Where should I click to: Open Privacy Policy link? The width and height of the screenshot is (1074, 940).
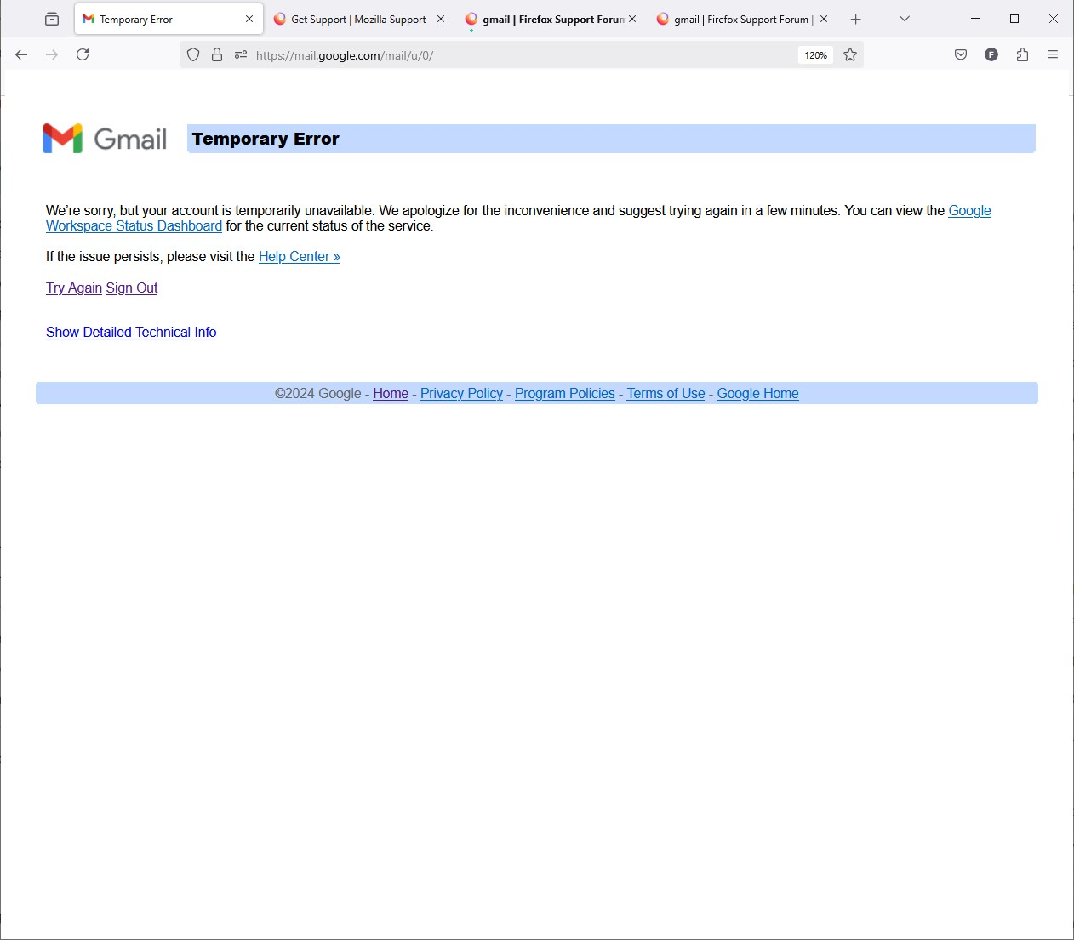(x=461, y=394)
